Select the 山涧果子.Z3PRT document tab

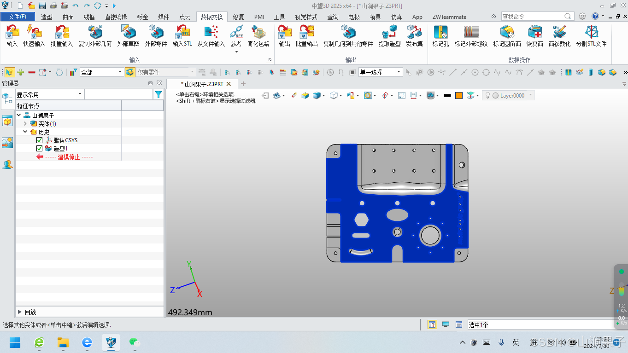tap(202, 84)
